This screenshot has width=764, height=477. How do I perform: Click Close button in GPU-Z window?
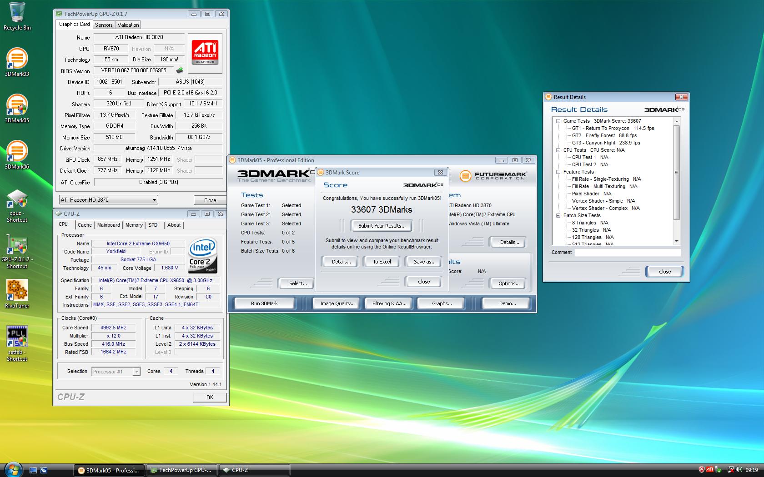point(210,200)
